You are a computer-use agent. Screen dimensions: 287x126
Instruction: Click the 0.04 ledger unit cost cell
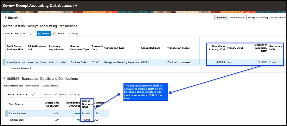[56, 114]
